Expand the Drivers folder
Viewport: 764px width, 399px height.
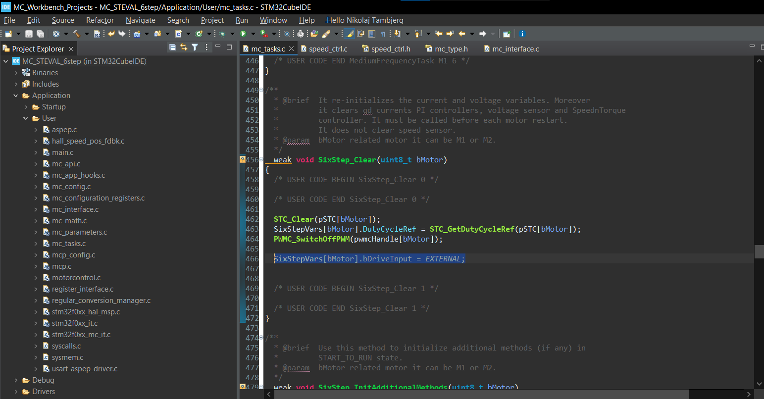point(16,392)
